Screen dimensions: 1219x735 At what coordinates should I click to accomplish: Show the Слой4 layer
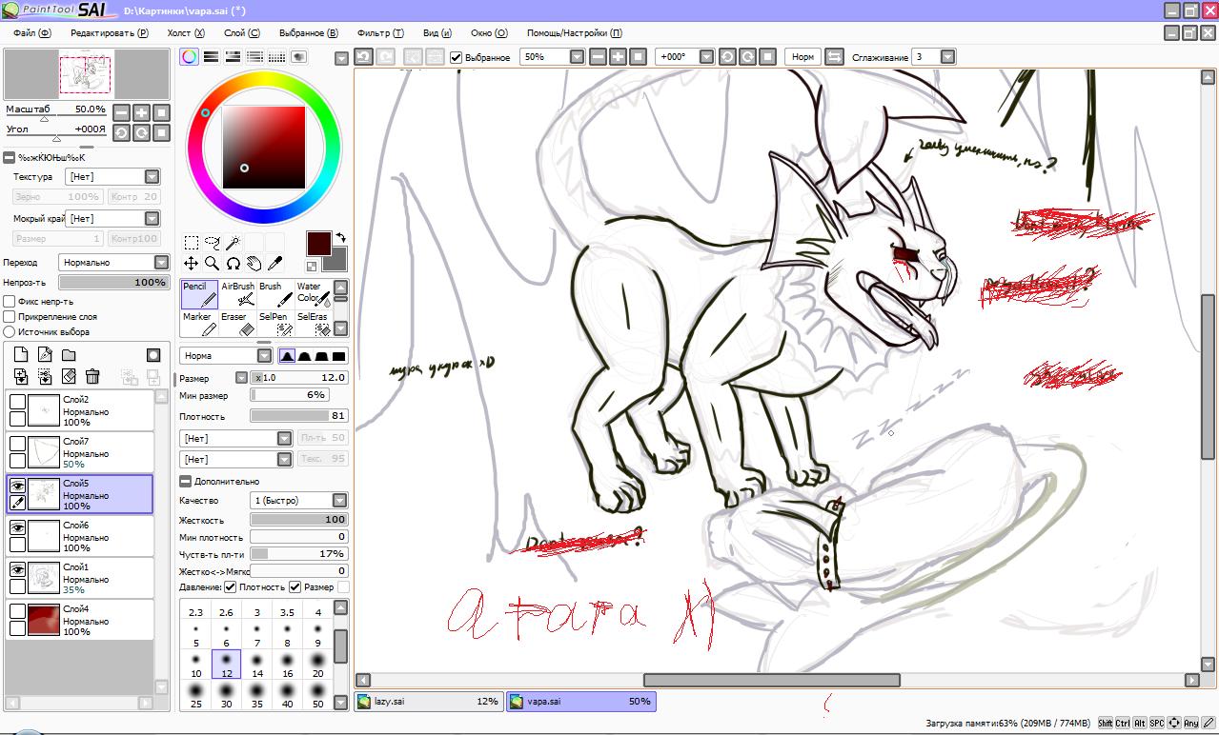(17, 610)
